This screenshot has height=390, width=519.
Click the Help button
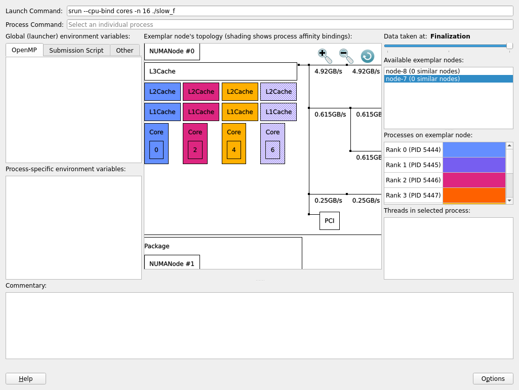26,378
